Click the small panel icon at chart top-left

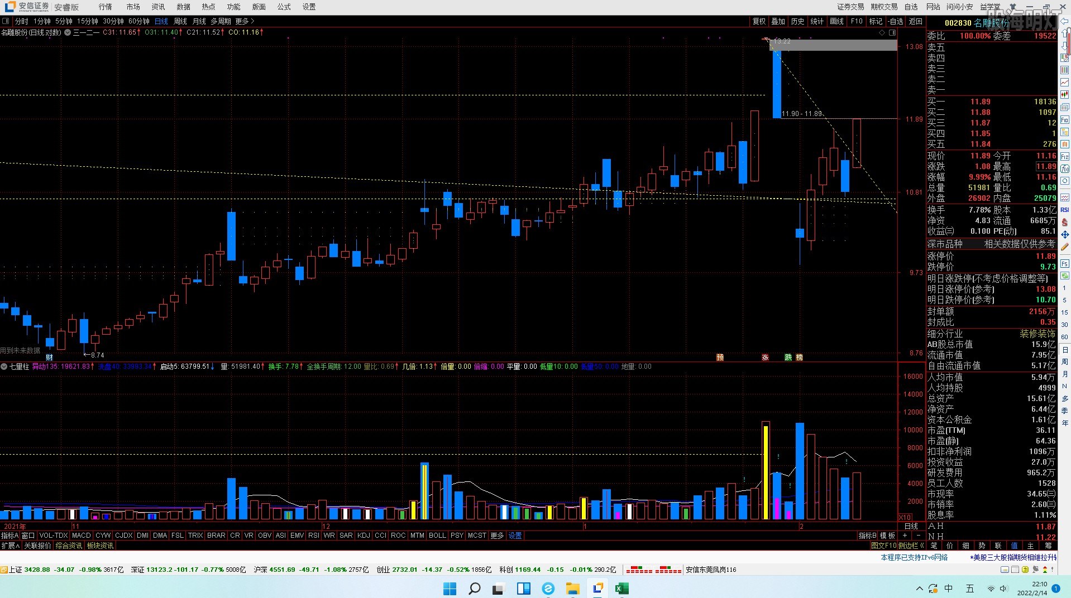6,21
